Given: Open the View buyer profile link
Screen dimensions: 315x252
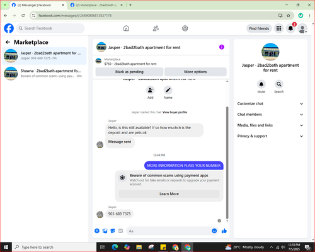Looking at the screenshot, I should tap(175, 112).
